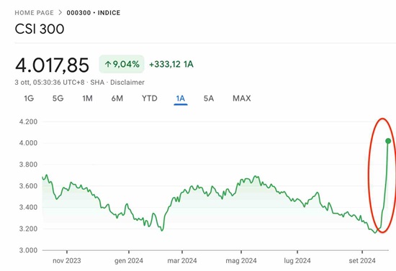Click the 3.000 y-axis label
Screen dimensions: 396x271
[28, 250]
